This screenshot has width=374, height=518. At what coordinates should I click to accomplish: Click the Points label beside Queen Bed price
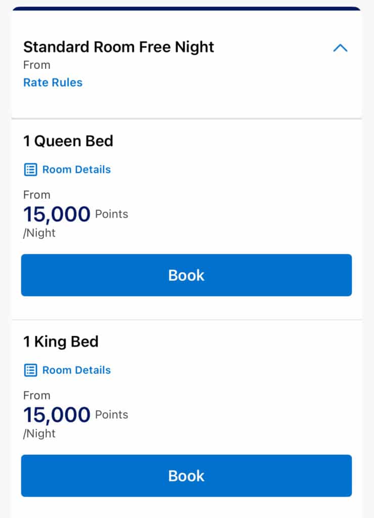112,214
